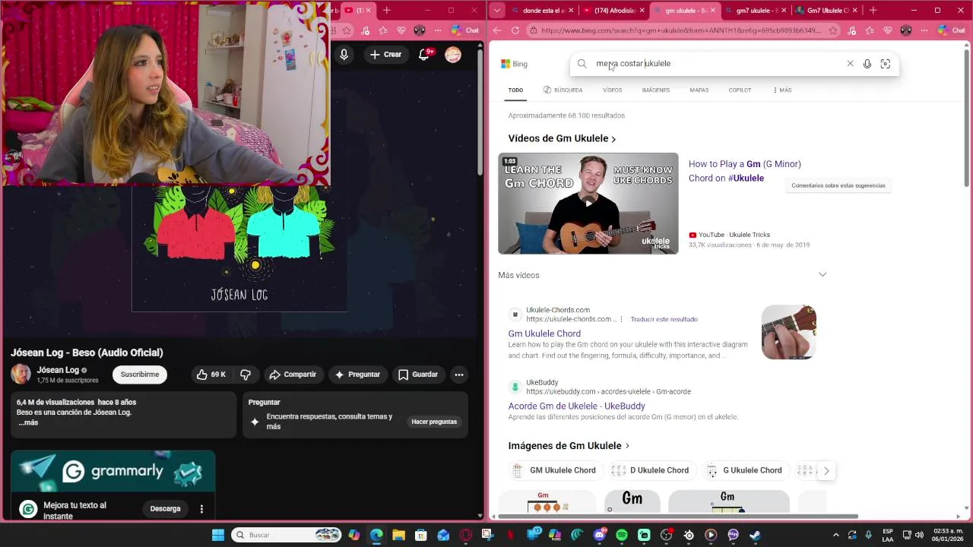Open the YouTube account avatar menu

coord(453,55)
